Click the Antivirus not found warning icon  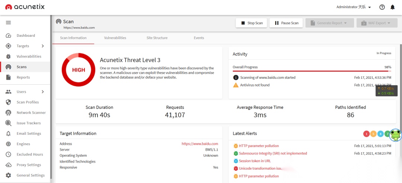point(236,85)
